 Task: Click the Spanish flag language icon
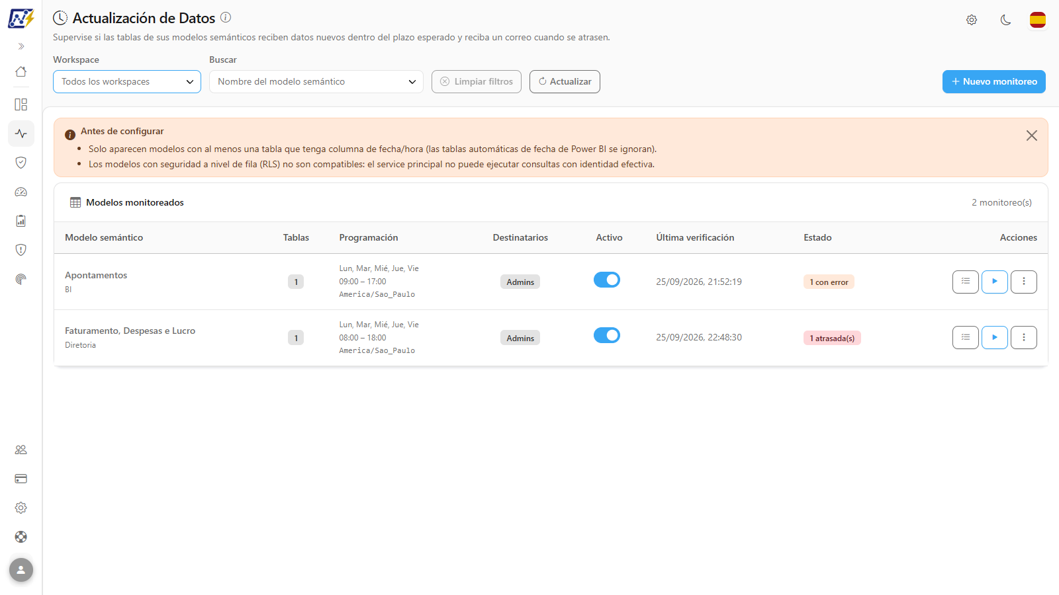point(1037,20)
